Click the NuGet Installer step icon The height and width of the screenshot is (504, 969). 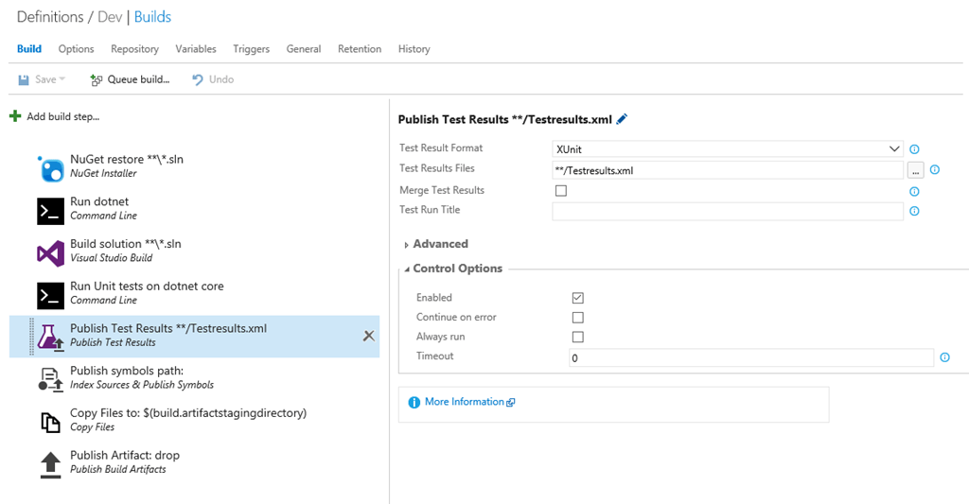tap(51, 168)
